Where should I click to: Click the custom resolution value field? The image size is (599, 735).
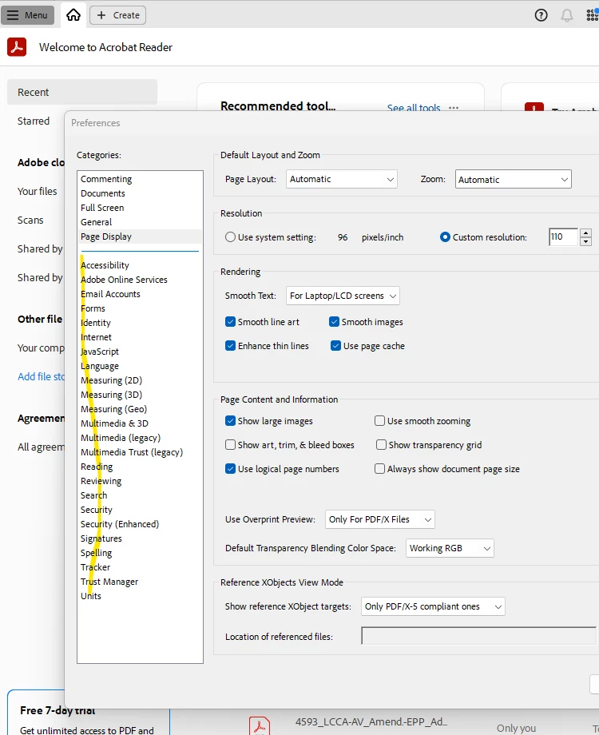(x=563, y=236)
